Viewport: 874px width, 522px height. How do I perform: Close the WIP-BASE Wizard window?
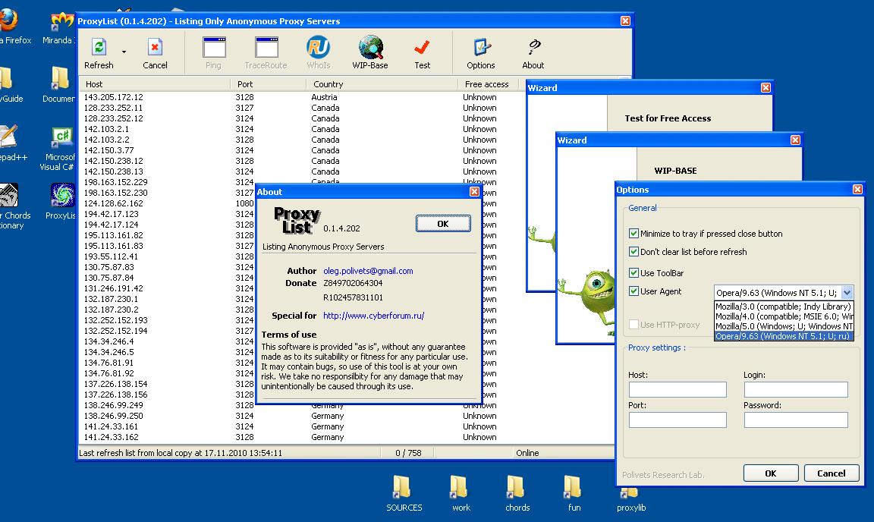pos(795,140)
